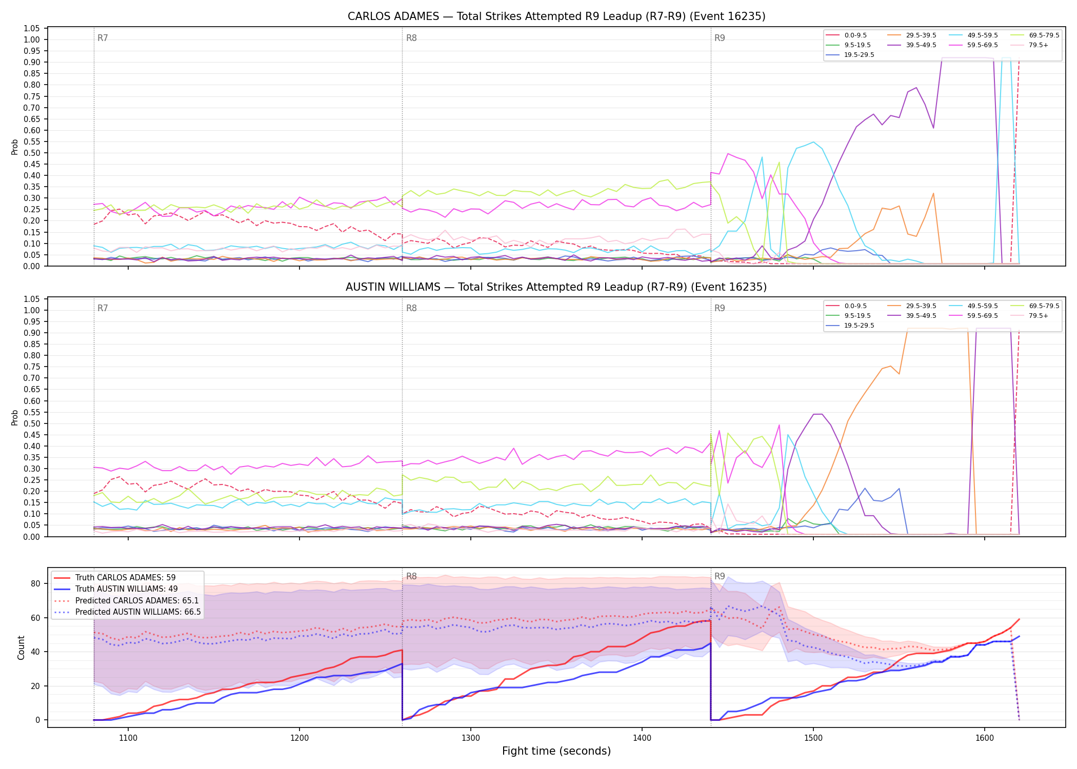Click the '1600' x-axis tick label
This screenshot has height=769, width=1077.
985,738
